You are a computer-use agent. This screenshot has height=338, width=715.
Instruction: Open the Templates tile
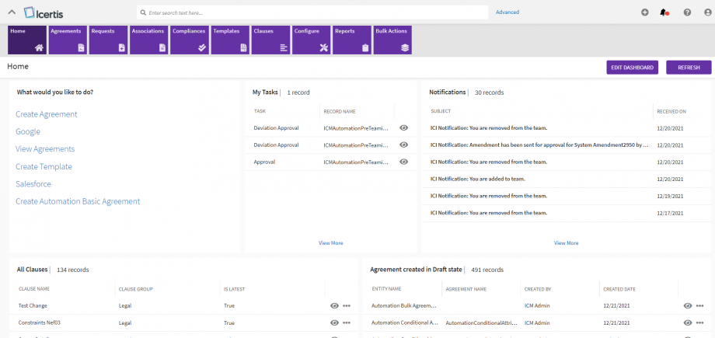pos(230,40)
